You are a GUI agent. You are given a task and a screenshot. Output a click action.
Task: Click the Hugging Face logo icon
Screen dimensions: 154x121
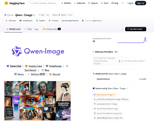(6, 3)
